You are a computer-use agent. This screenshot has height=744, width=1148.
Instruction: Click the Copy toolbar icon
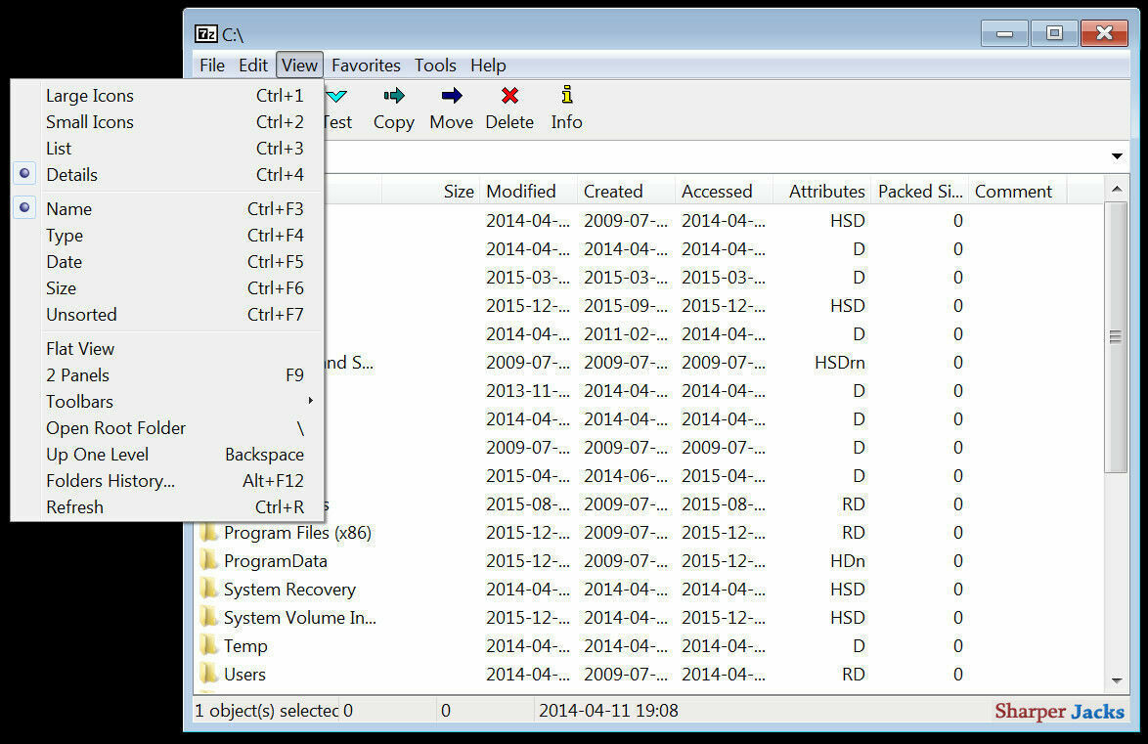(x=394, y=96)
